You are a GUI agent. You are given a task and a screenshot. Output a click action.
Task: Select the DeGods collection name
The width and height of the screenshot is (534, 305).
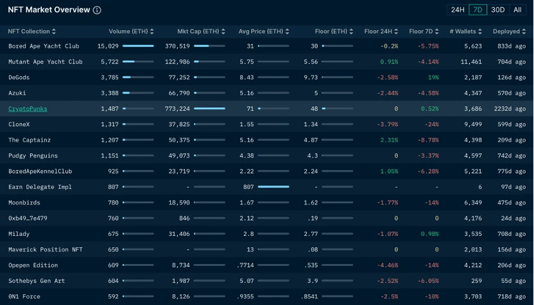pyautogui.click(x=19, y=78)
